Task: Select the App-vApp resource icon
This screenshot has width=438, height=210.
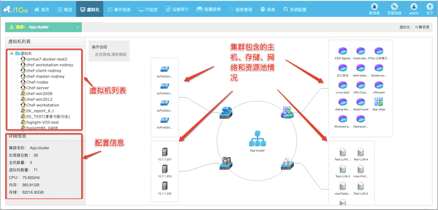Action: [x=377, y=102]
